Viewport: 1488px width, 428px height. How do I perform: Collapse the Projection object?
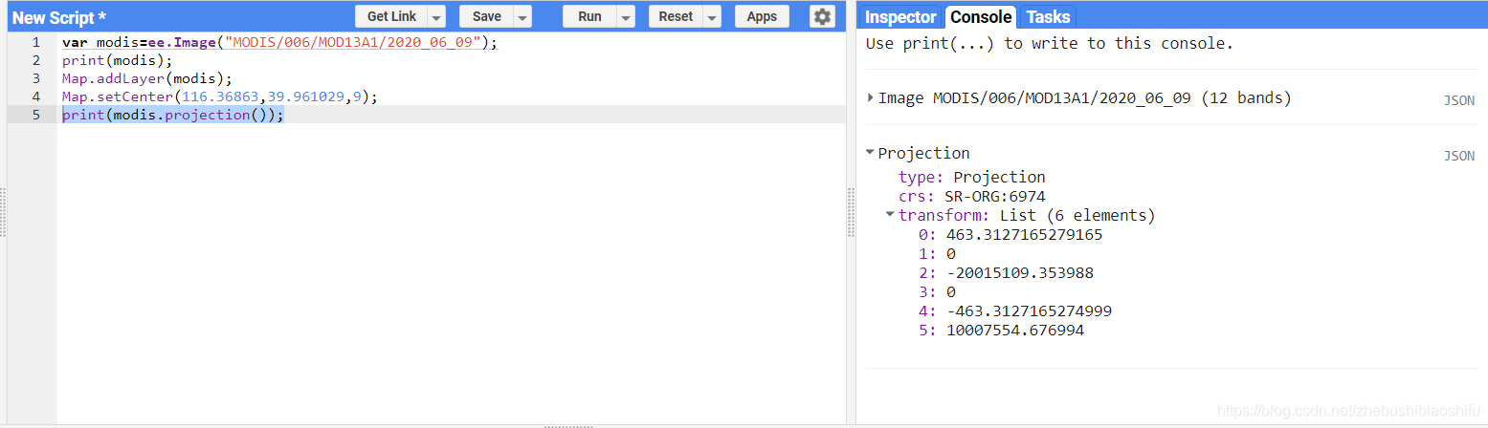tap(870, 153)
